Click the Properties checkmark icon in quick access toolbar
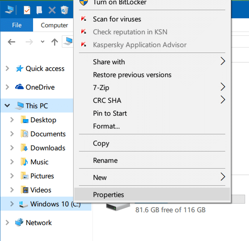The height and width of the screenshot is (241, 249). coord(27,10)
